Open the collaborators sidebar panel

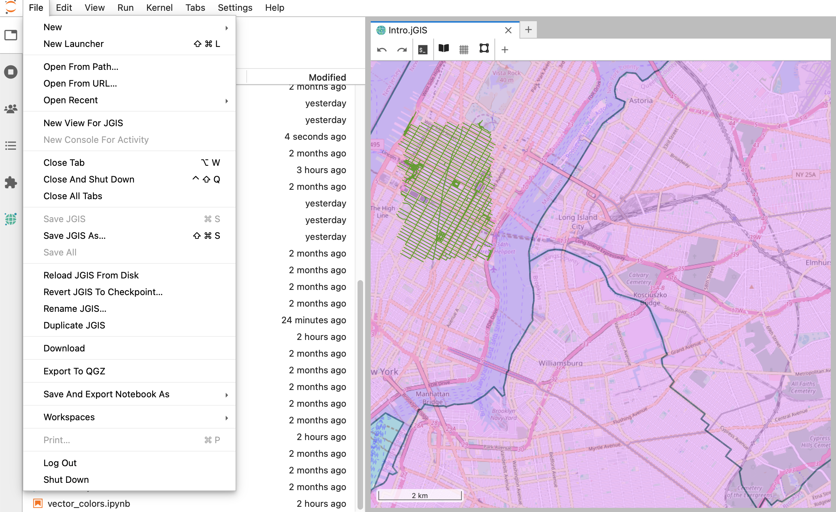point(11,108)
